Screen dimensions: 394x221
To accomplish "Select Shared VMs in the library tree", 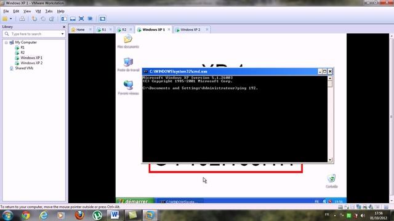I will (x=24, y=68).
